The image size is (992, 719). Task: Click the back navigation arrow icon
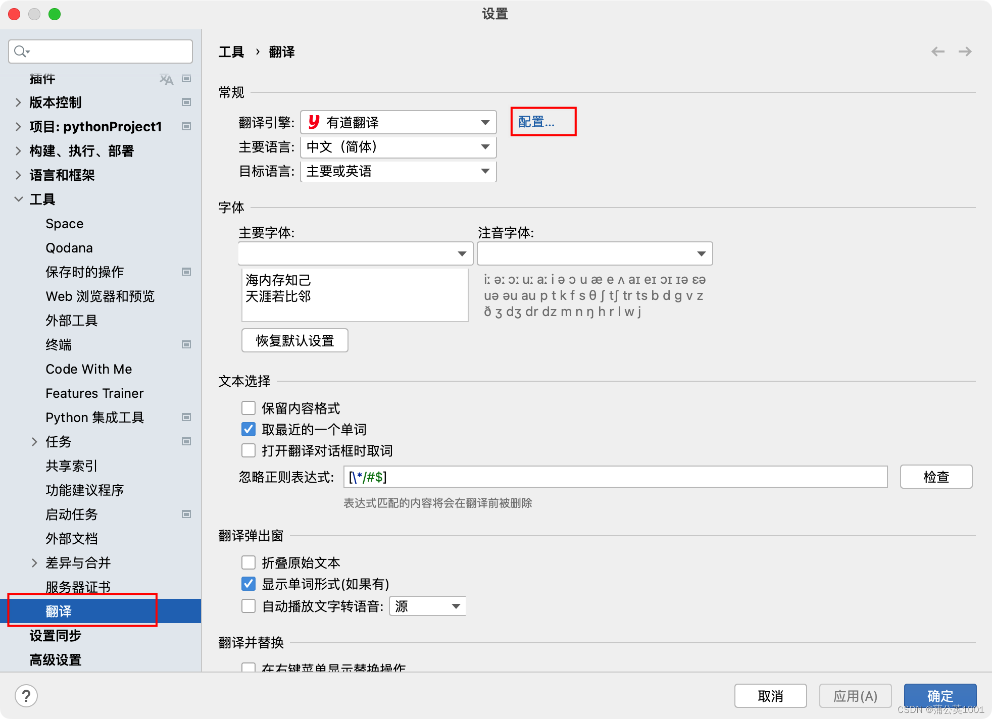[x=937, y=52]
